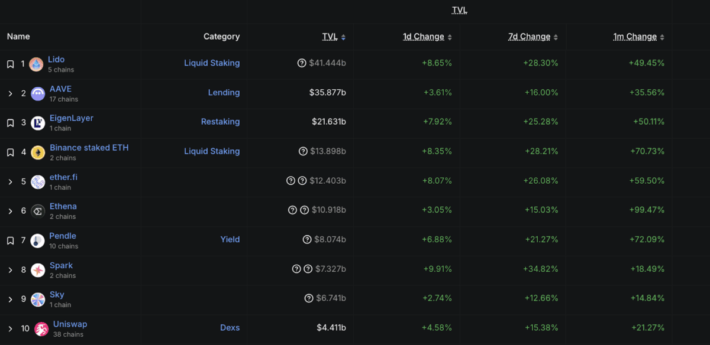Image resolution: width=710 pixels, height=345 pixels.
Task: Sort the table by TVL column header
Action: 330,37
